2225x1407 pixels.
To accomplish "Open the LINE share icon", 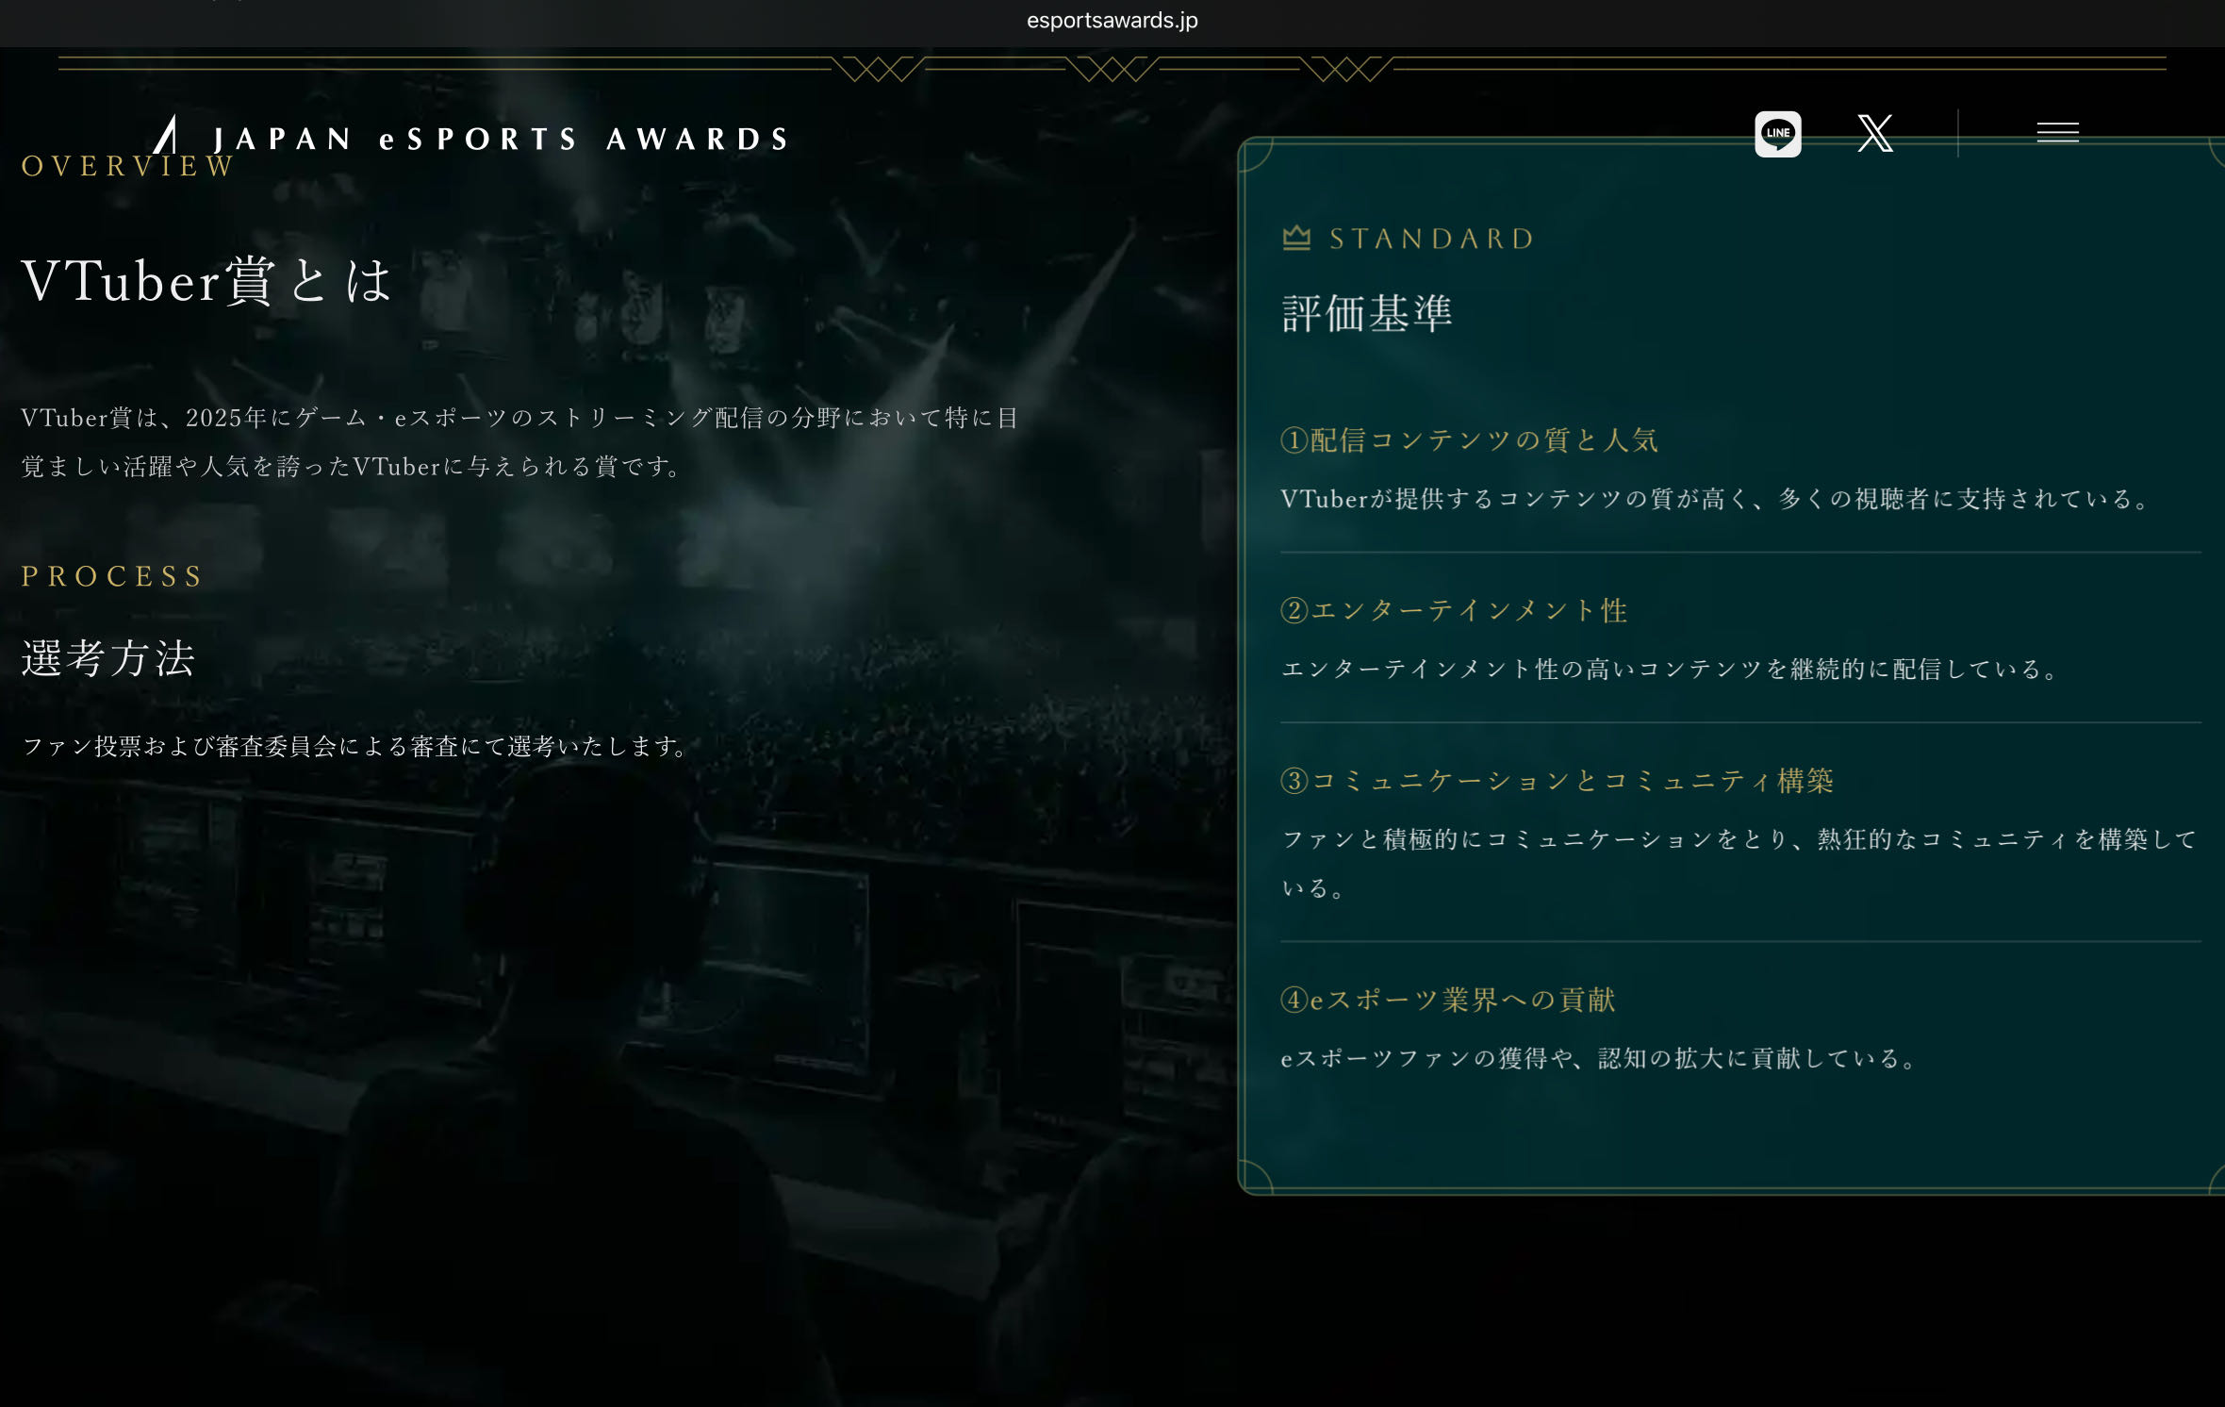I will (x=1777, y=134).
